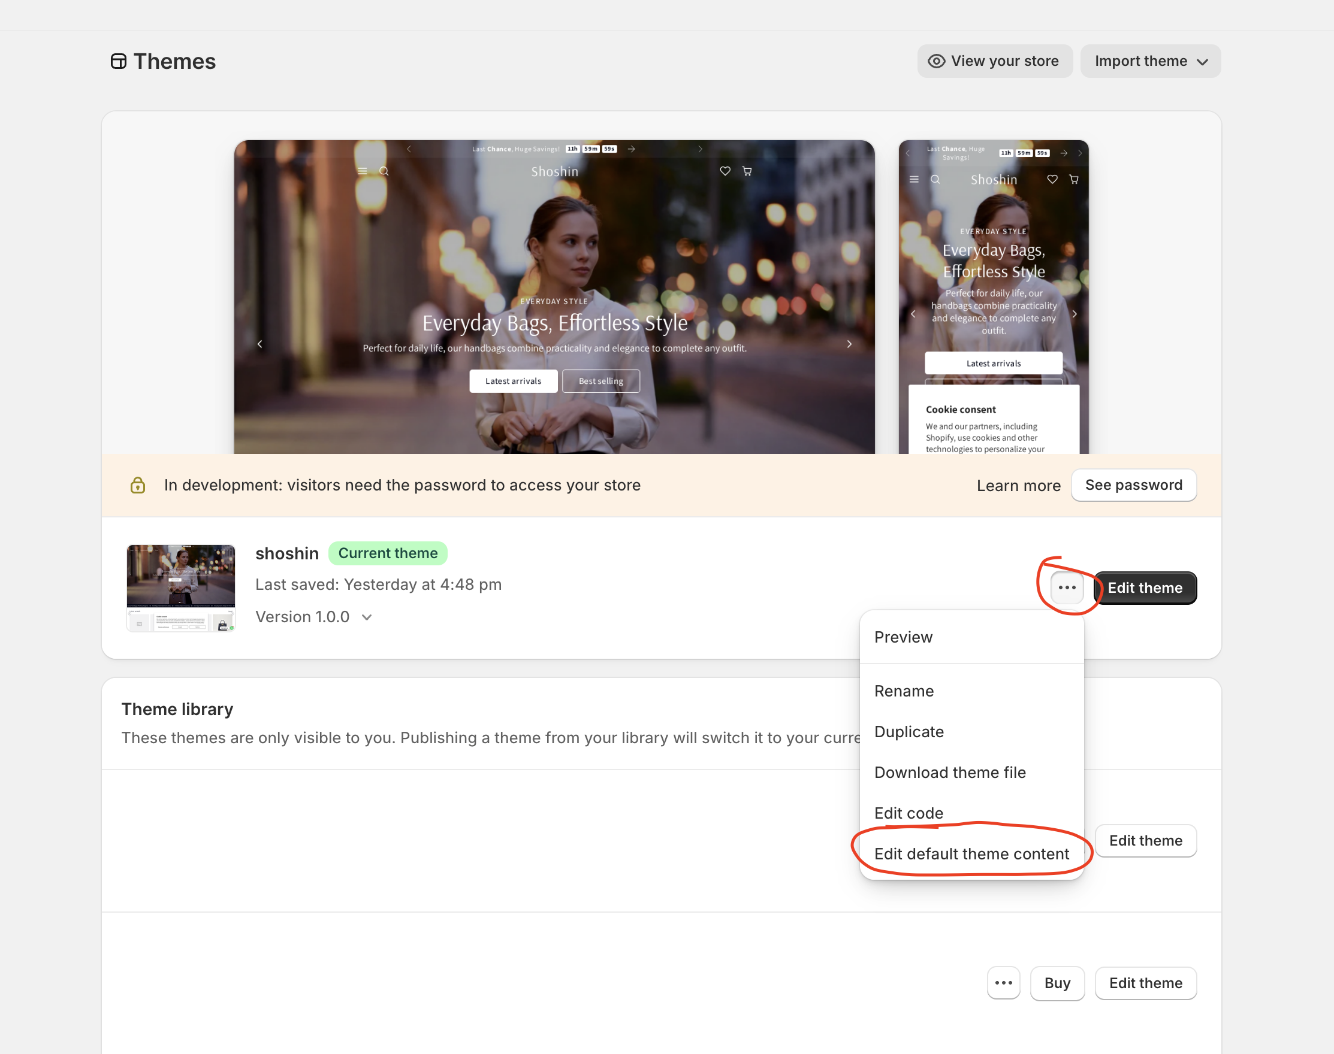Click the Themes page icon in header
The image size is (1334, 1054).
pos(119,61)
